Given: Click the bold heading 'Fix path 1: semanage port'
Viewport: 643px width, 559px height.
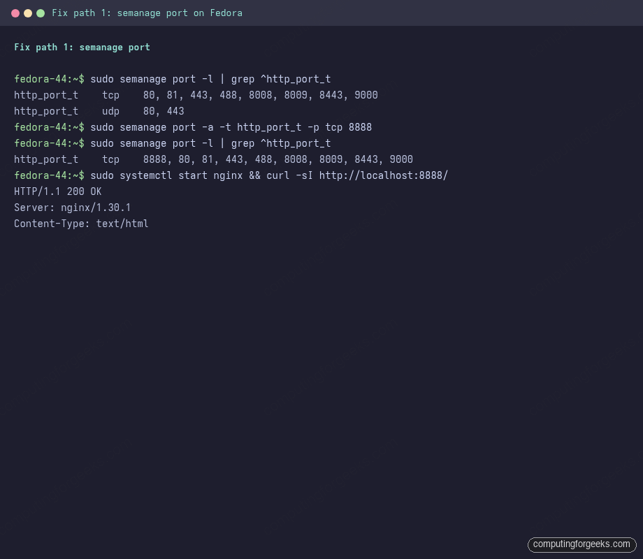Looking at the screenshot, I should coord(82,47).
